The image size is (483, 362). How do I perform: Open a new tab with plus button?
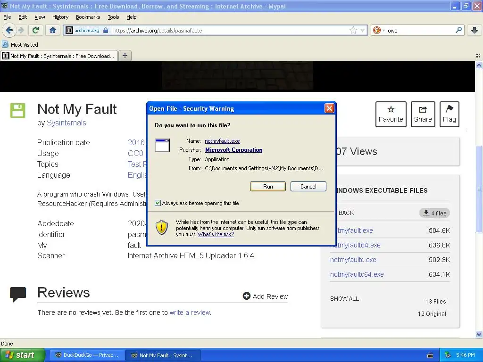click(125, 56)
